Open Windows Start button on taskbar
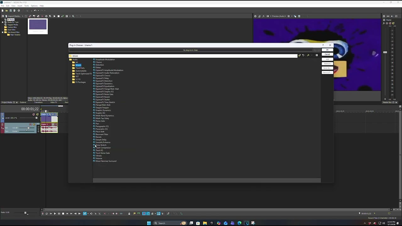402x226 pixels. 149,223
